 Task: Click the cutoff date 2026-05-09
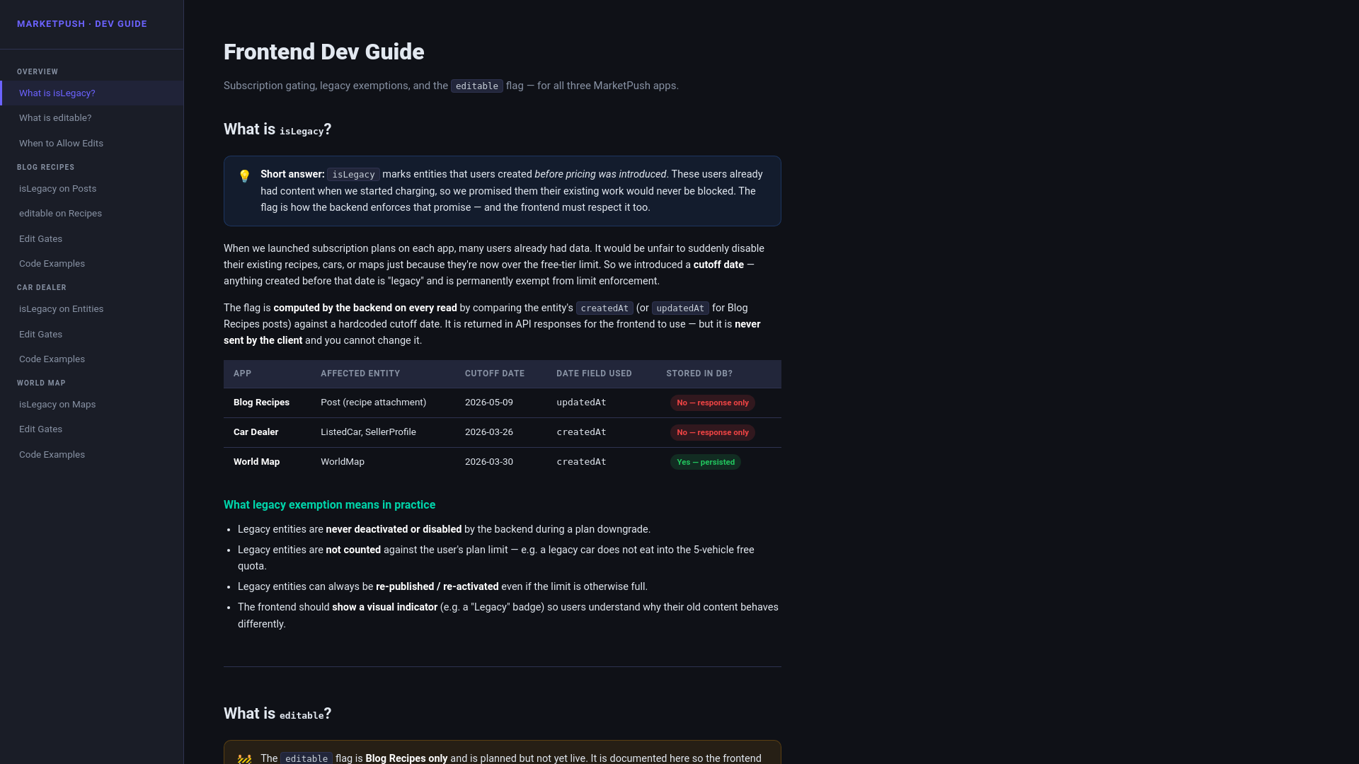489,403
